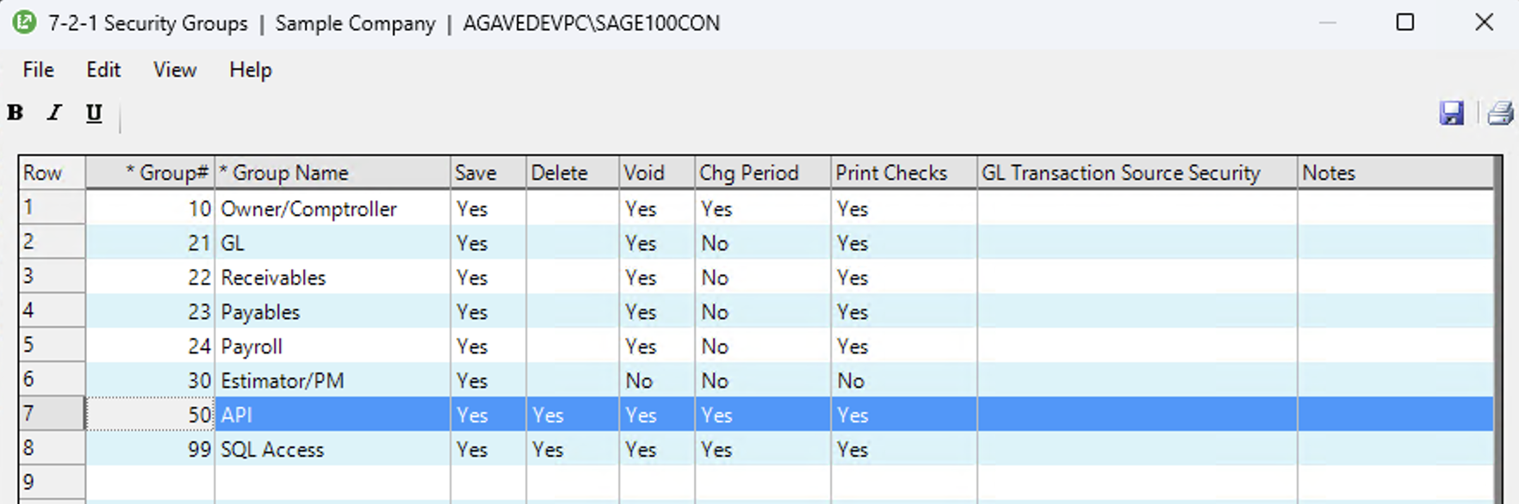Screen dimensions: 1519x504
Task: Click the Notes cell for Receivables row
Action: tap(1394, 278)
